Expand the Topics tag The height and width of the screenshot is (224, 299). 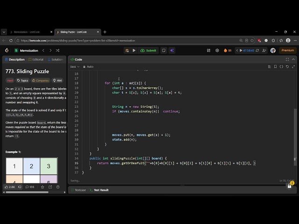23,81
